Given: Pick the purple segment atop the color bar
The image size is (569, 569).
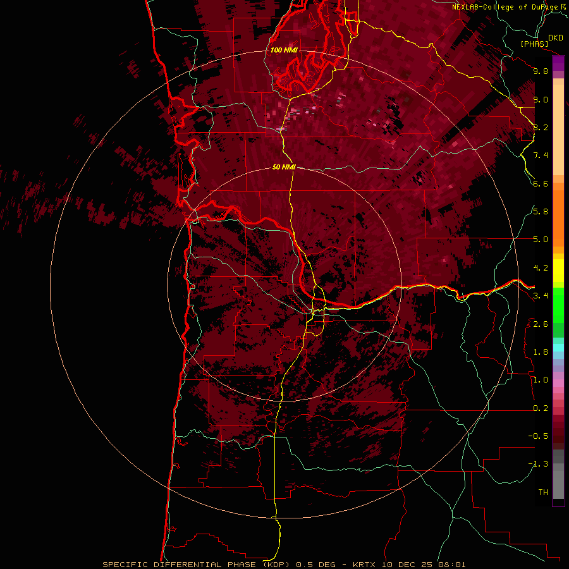Looking at the screenshot, I should click(x=558, y=63).
